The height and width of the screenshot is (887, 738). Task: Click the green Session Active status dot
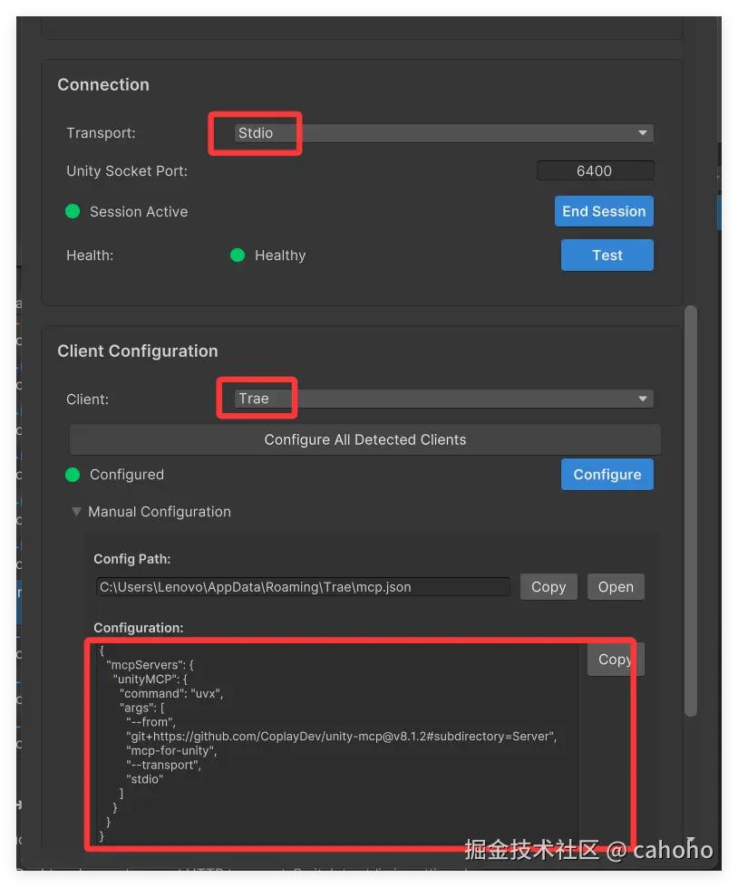[x=73, y=211]
